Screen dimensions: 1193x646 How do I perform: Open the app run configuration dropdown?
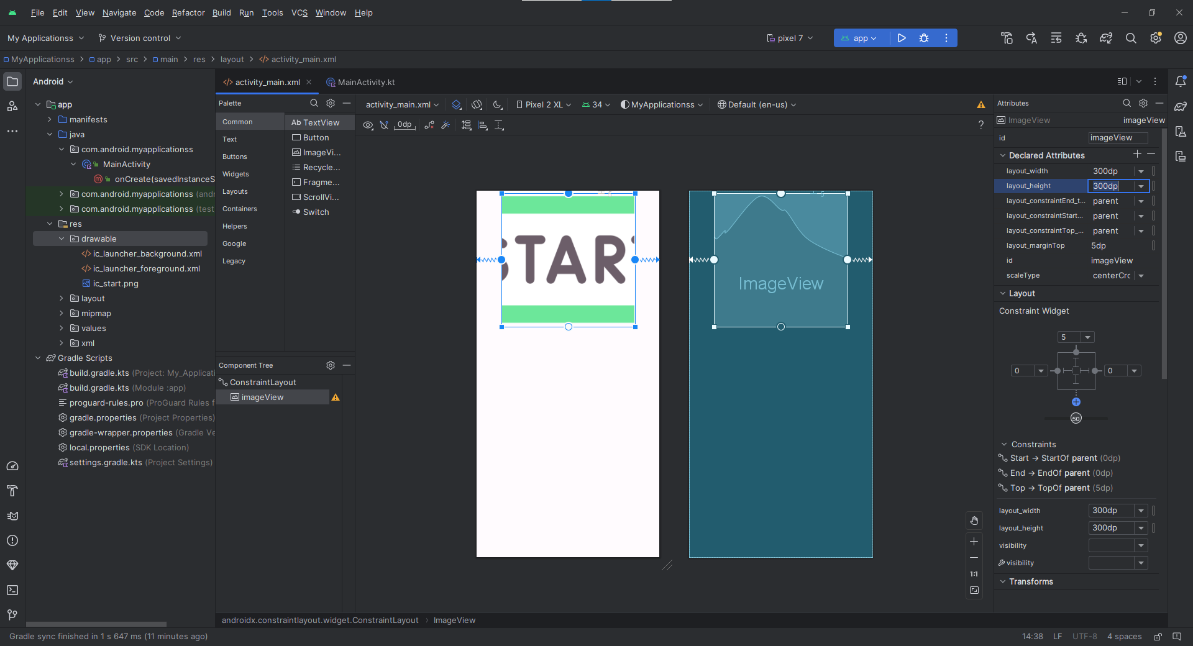(x=860, y=38)
